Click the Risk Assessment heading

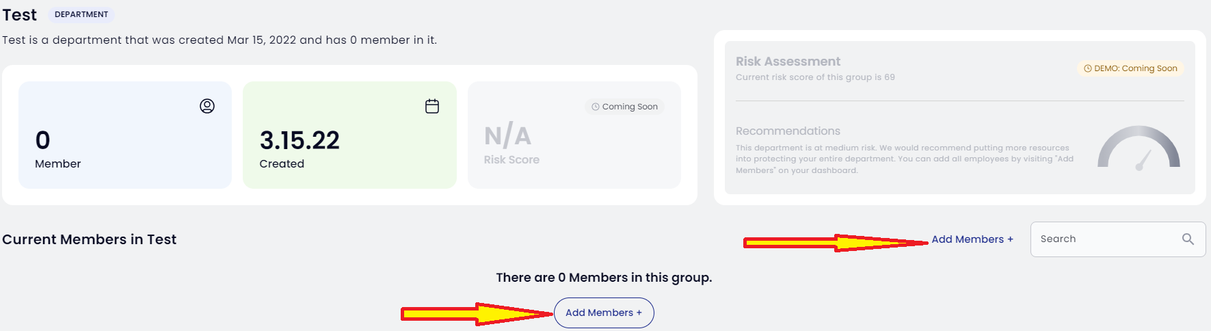pyautogui.click(x=788, y=62)
